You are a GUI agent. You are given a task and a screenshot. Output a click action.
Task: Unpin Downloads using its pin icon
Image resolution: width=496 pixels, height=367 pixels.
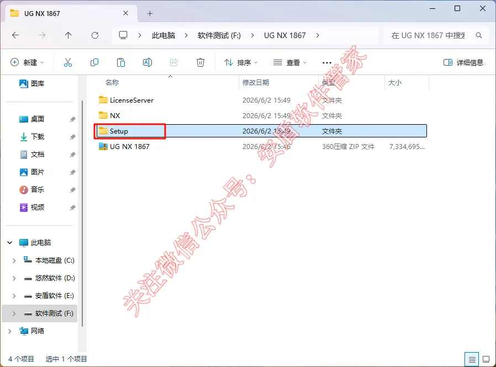click(x=73, y=137)
